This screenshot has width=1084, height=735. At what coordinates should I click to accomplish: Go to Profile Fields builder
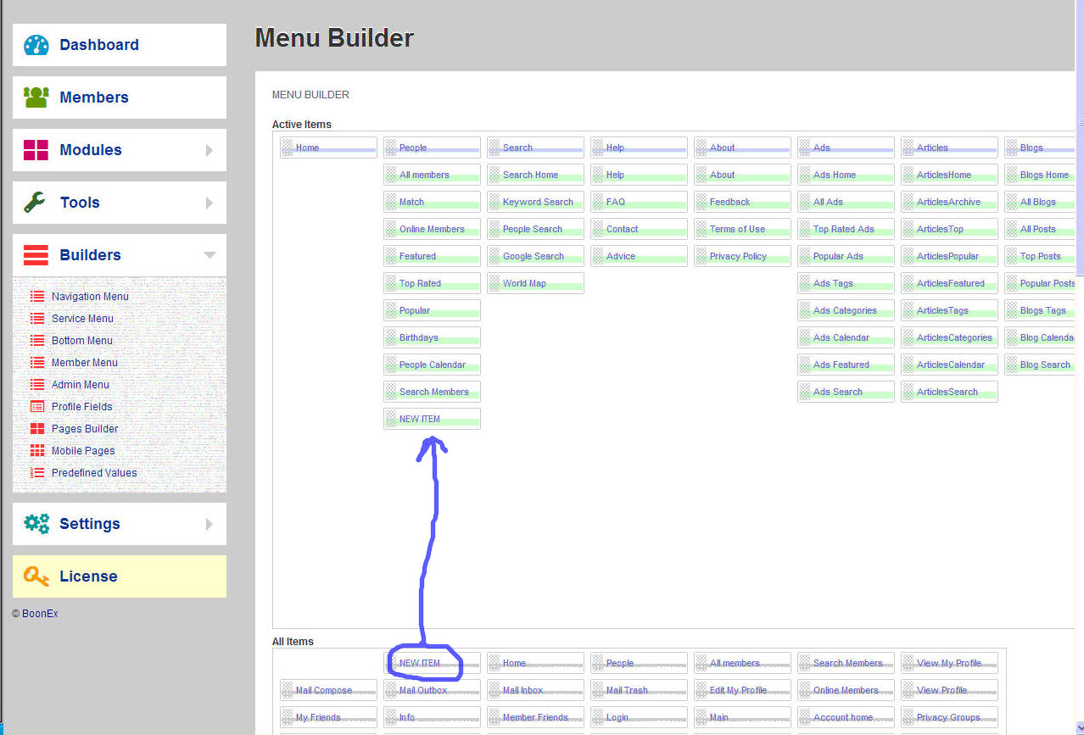pos(81,407)
